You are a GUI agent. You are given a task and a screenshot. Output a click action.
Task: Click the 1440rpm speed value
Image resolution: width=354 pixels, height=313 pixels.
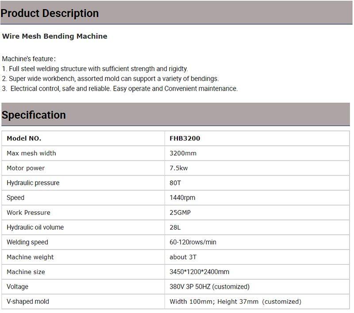tap(182, 198)
